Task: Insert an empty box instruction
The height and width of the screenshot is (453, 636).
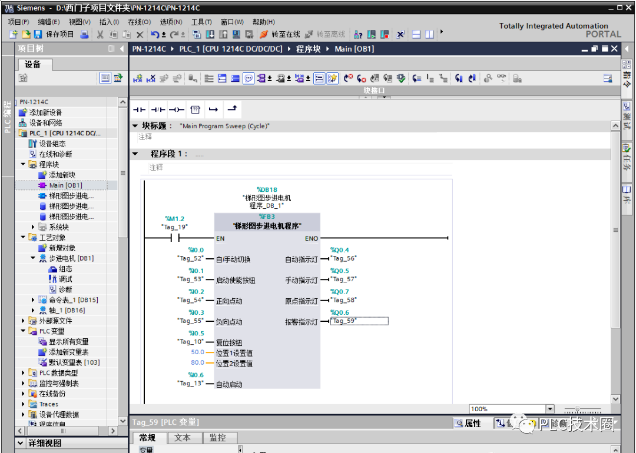Action: point(195,109)
